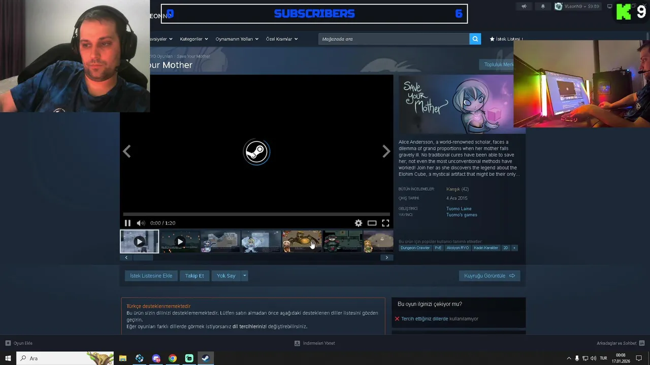Screen dimensions: 650x365
Task: Open the dil tercihlerinizi link
Action: point(249,326)
